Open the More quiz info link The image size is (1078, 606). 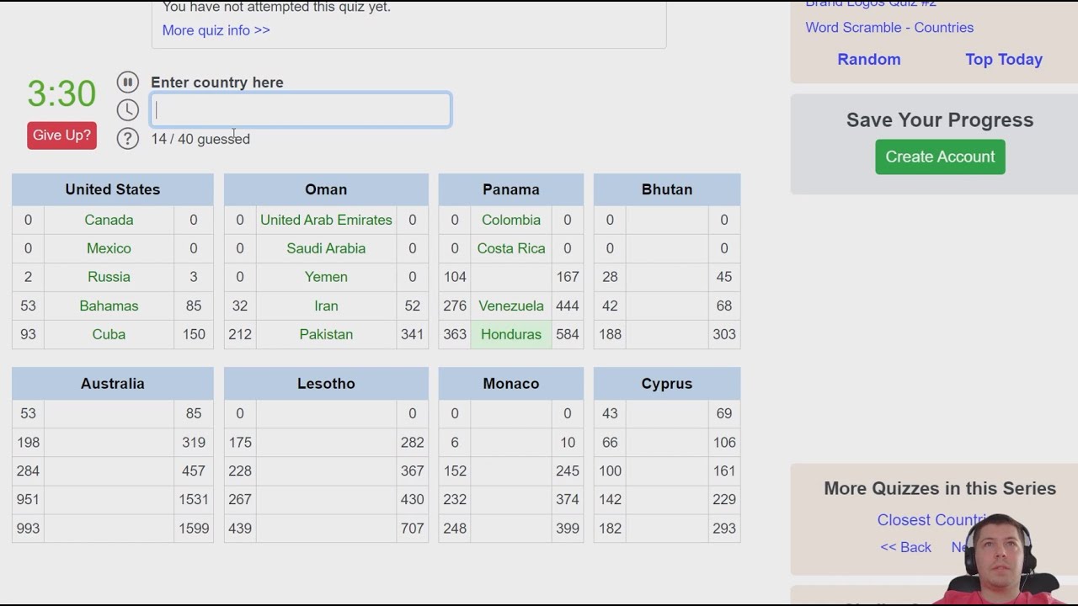click(216, 30)
